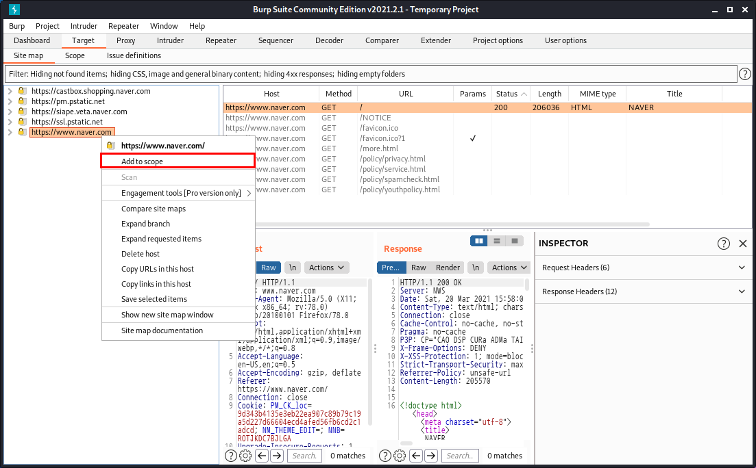Image resolution: width=756 pixels, height=468 pixels.
Task: Switch Response view to Raw
Action: (x=419, y=268)
